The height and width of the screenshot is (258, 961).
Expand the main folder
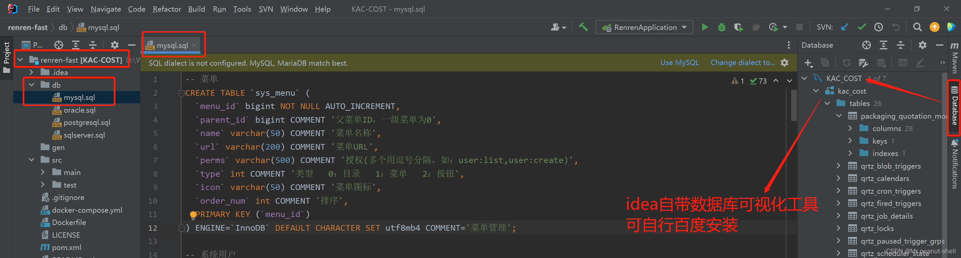[x=43, y=172]
